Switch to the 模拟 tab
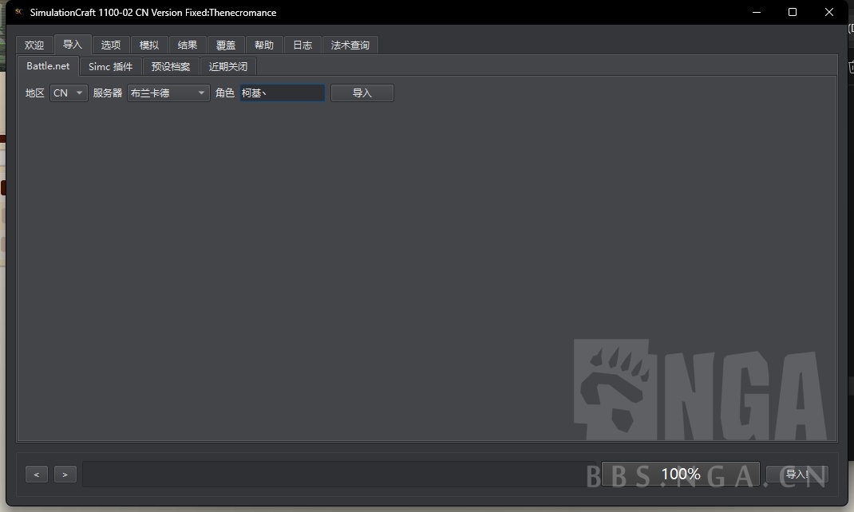The height and width of the screenshot is (512, 854). click(x=148, y=45)
